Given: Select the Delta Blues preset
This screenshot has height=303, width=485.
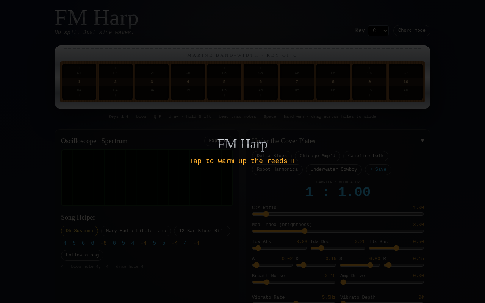Looking at the screenshot, I should (272, 156).
